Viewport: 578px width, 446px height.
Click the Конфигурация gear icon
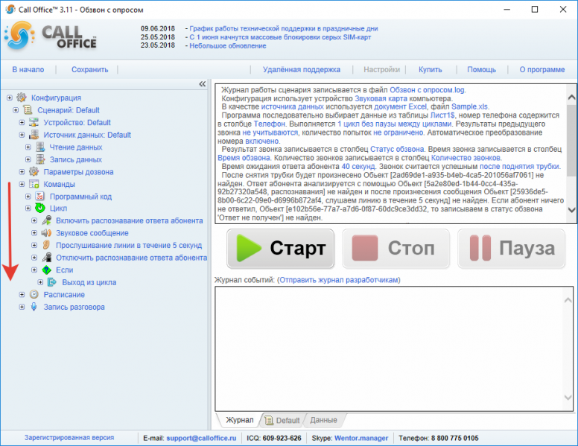tap(22, 98)
